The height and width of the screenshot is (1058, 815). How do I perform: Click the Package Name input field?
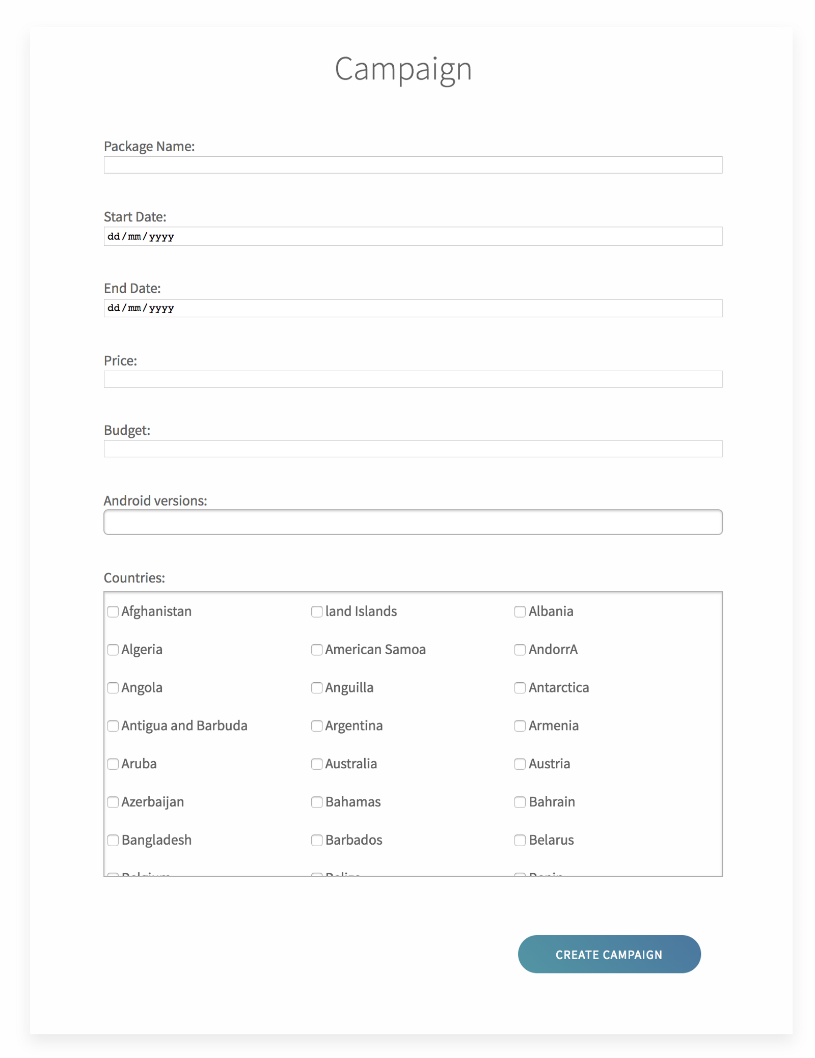[x=413, y=165]
